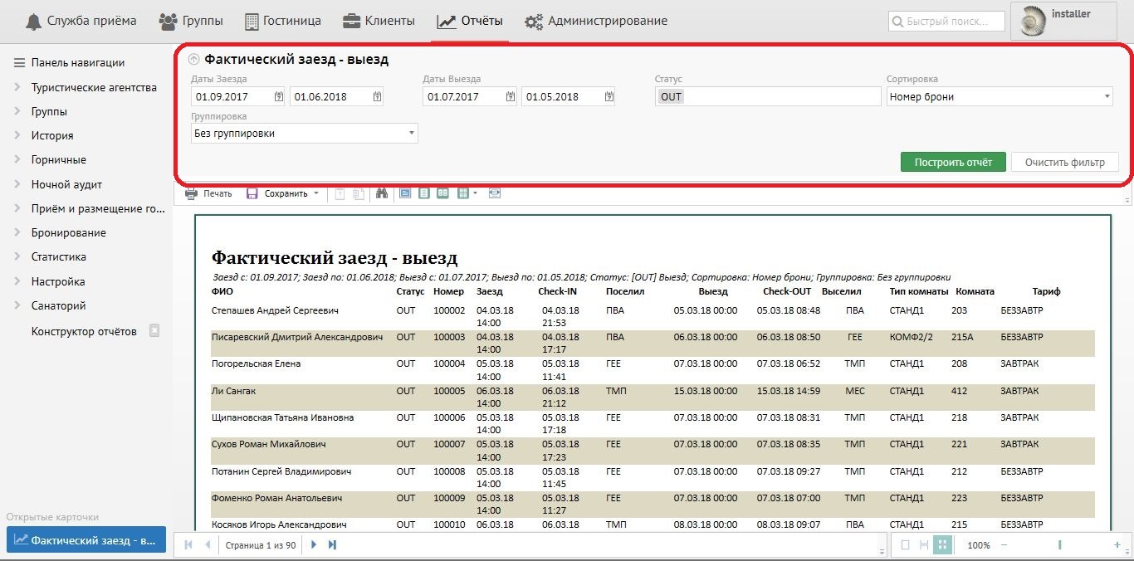Switch to single-page view mode in bottom bar
The image size is (1134, 561).
point(906,545)
